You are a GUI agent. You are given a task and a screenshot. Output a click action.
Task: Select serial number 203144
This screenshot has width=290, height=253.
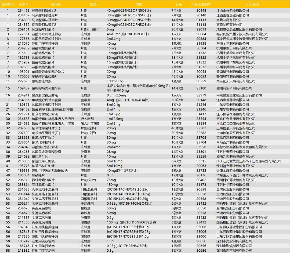tap(24, 194)
